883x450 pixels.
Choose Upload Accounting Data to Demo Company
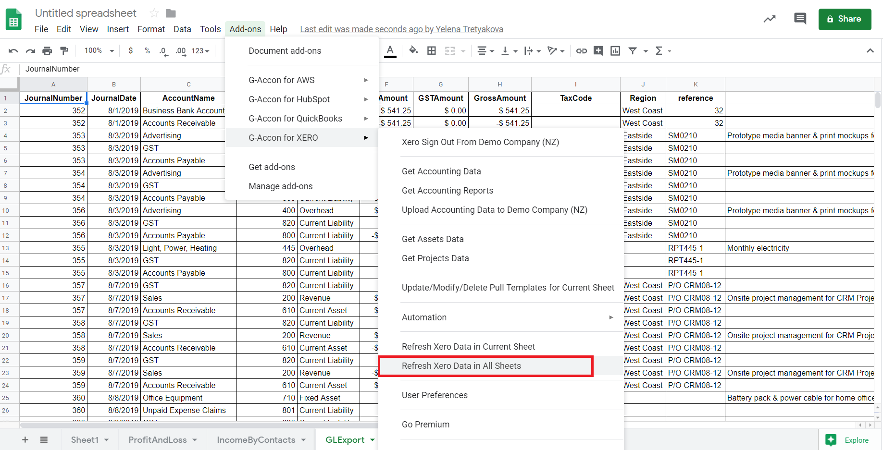[501, 210]
